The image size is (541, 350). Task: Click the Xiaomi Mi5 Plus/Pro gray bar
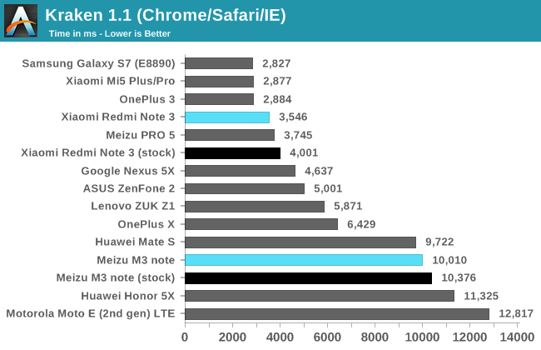220,82
